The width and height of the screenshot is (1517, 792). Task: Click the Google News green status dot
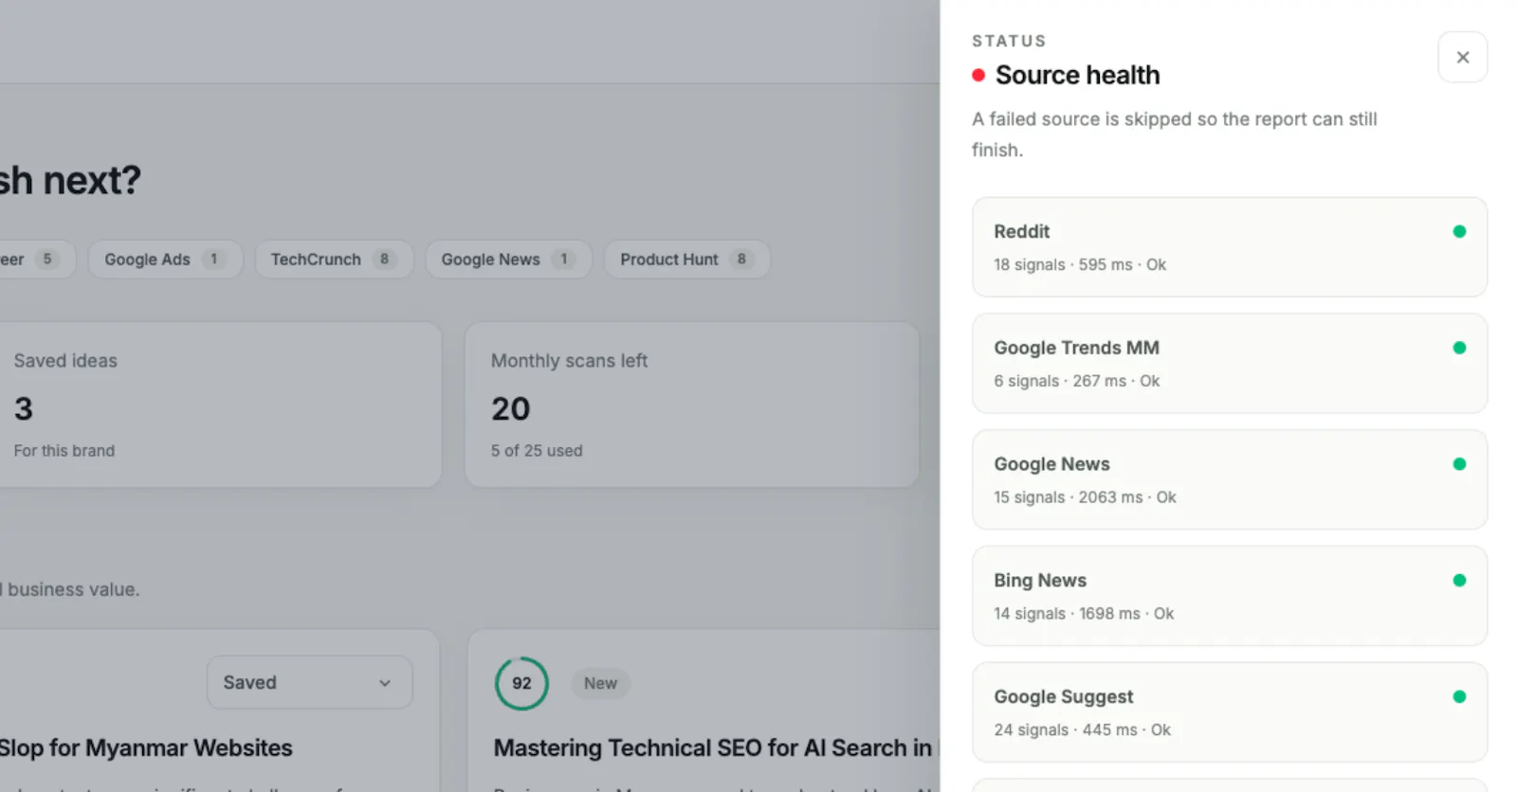pyautogui.click(x=1459, y=464)
